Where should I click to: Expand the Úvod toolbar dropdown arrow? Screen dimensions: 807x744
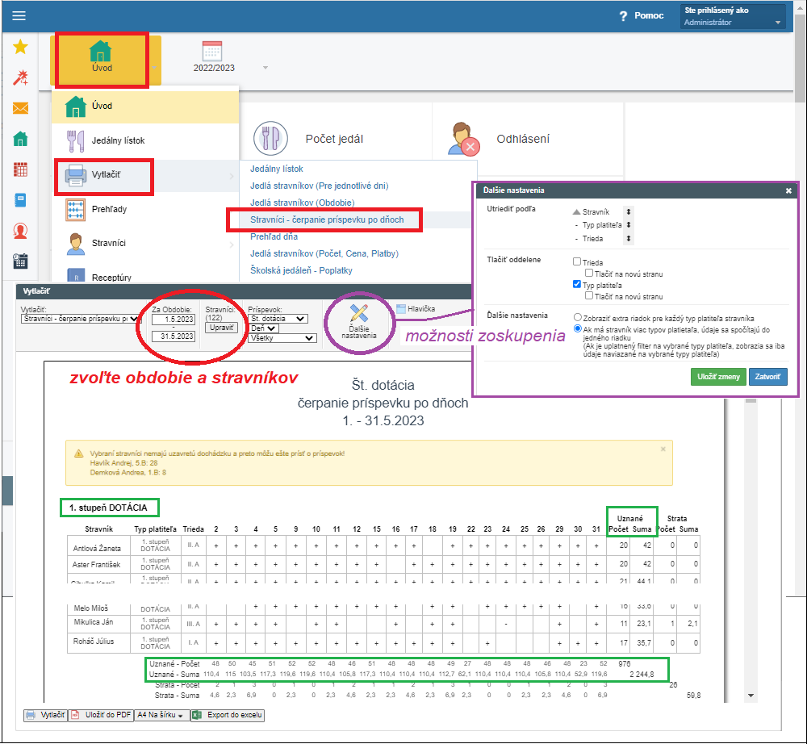click(x=154, y=68)
